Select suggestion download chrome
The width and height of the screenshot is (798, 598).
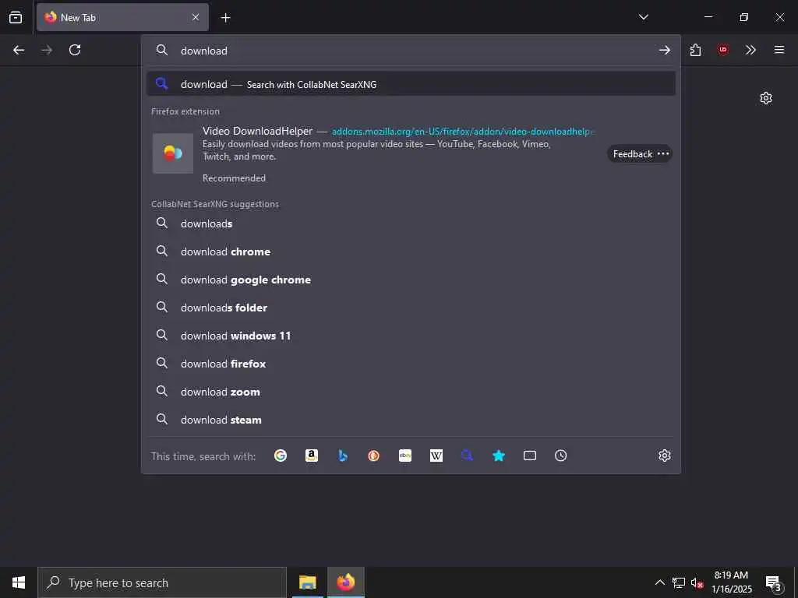click(411, 252)
